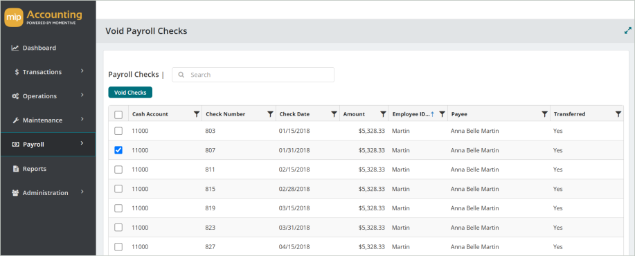Expand the Operations sidebar chevron

coord(82,95)
